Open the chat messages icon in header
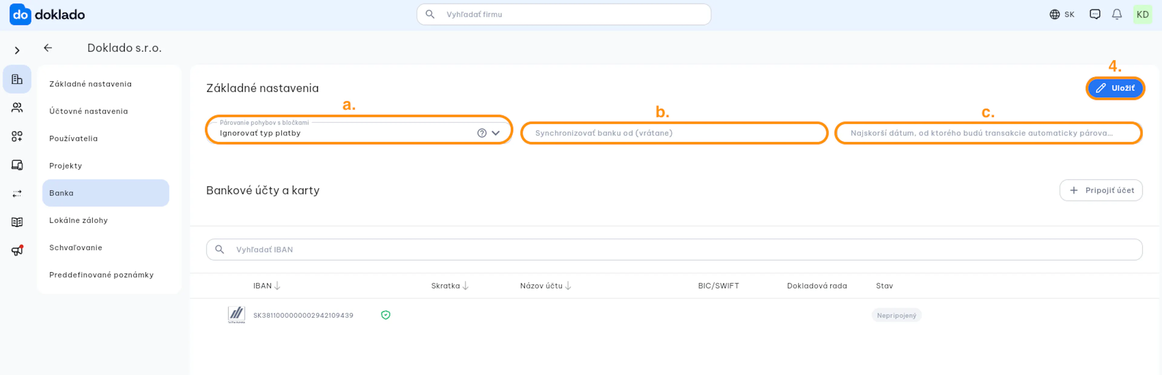This screenshot has width=1162, height=375. pyautogui.click(x=1095, y=15)
